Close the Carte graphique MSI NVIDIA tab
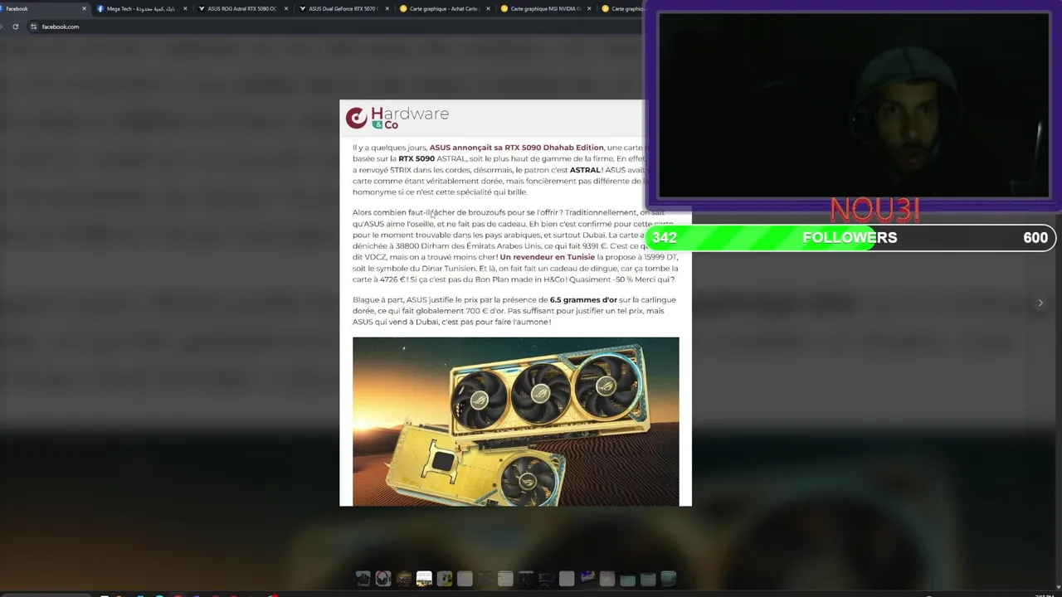 [590, 8]
